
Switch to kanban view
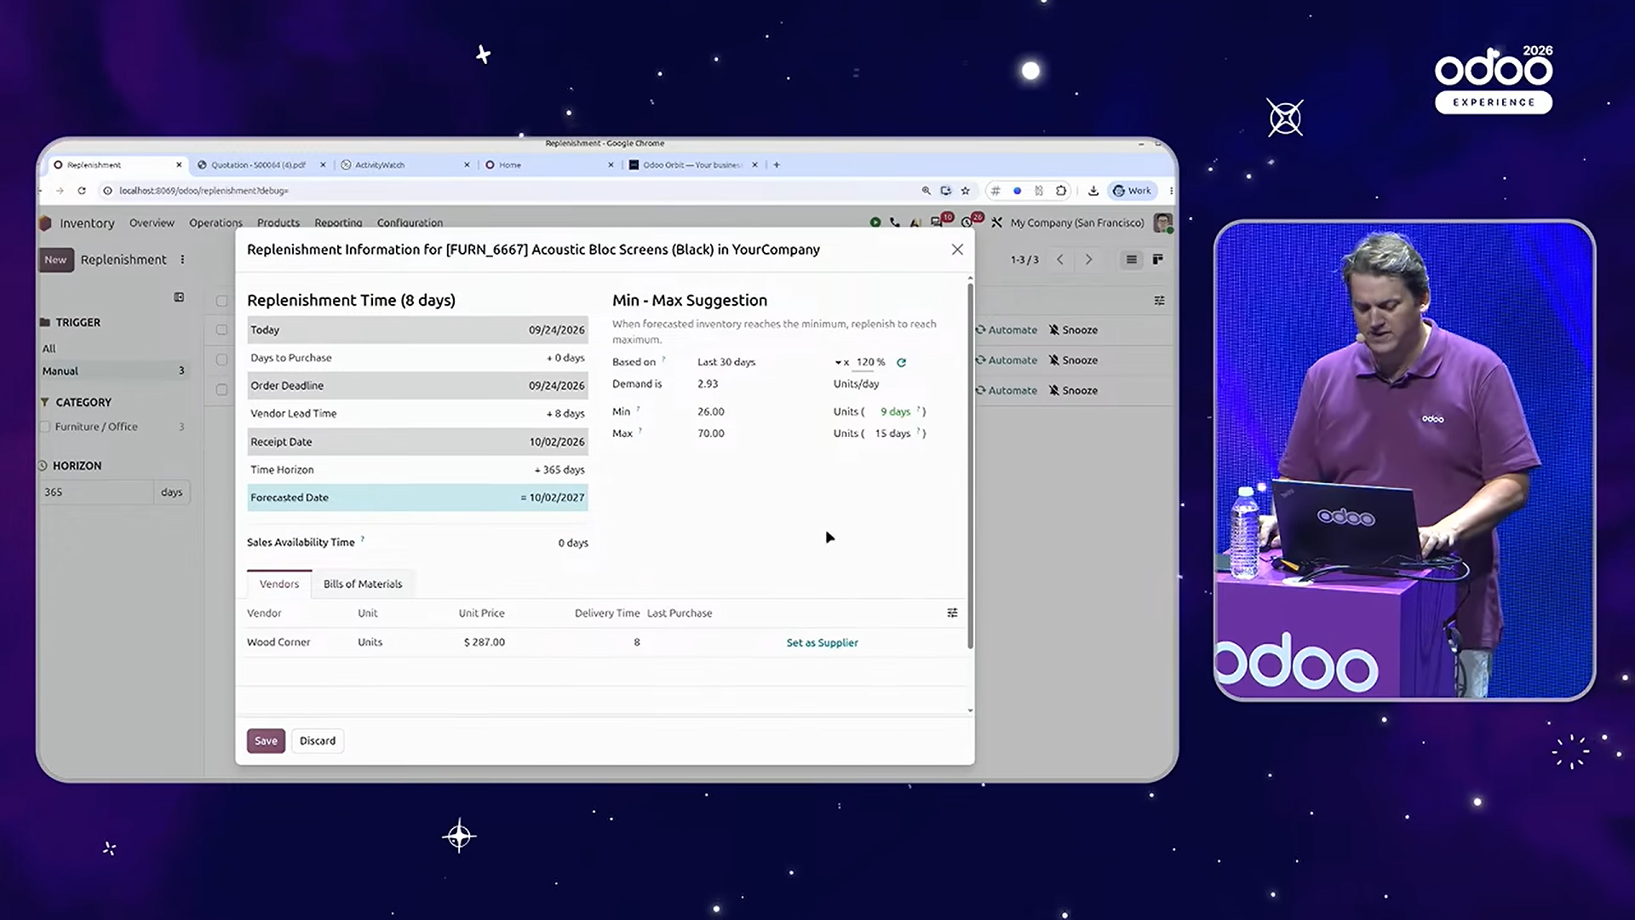[x=1157, y=260]
